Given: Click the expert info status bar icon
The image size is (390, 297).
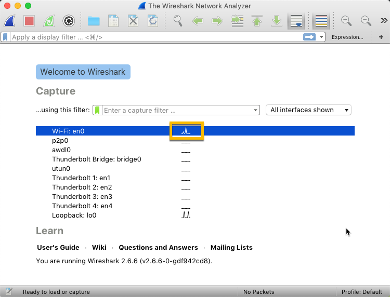Looking at the screenshot, I should point(8,291).
